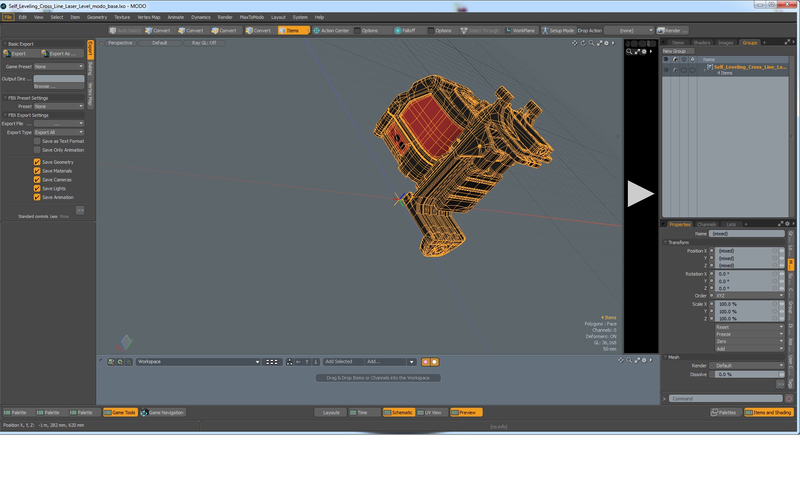Viewport: 800px width, 485px height.
Task: Click the Items and Shading button
Action: [769, 413]
